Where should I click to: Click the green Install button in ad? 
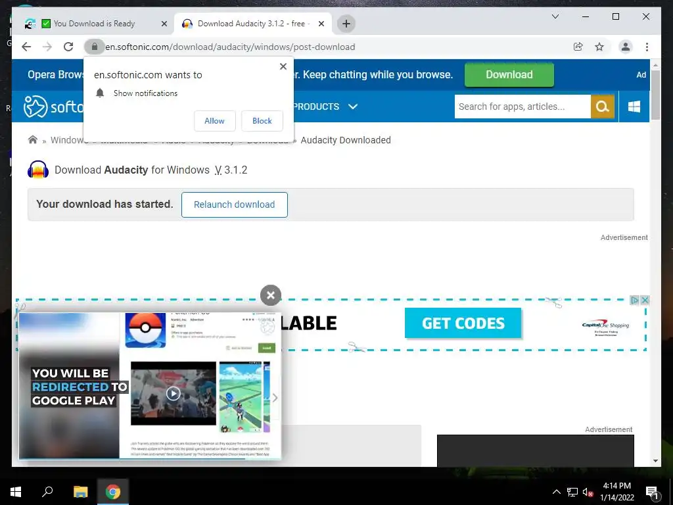tap(267, 348)
